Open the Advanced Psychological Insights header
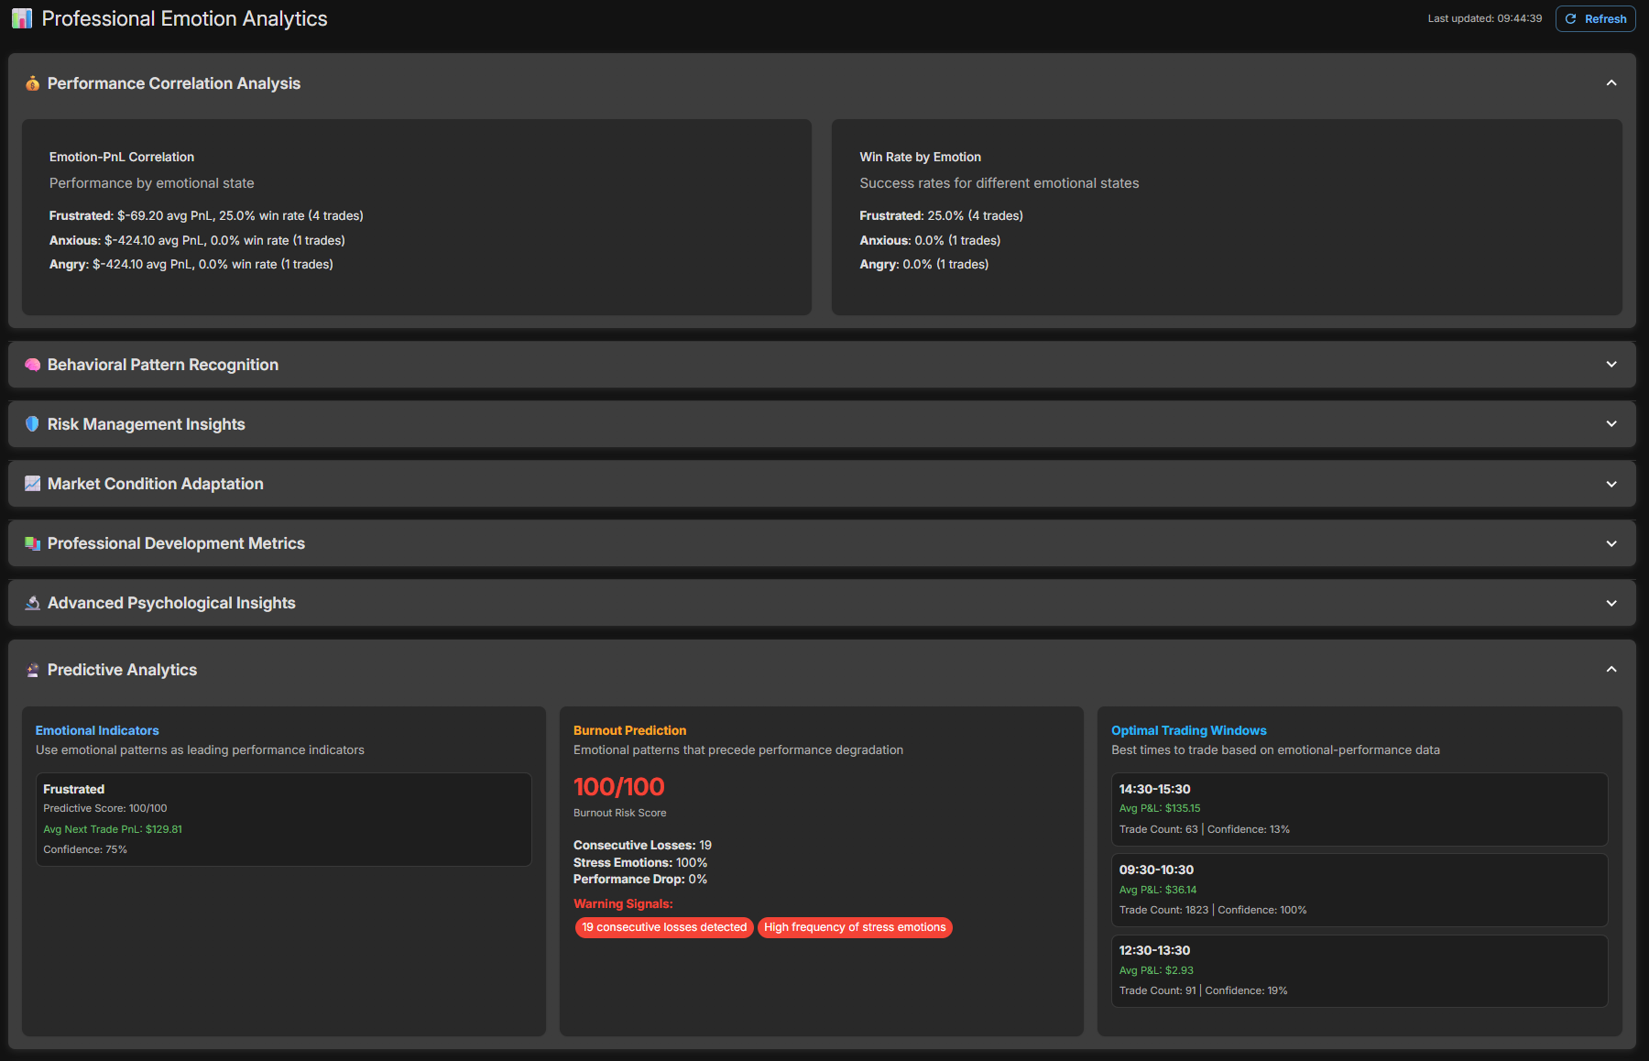This screenshot has width=1649, height=1061. pyautogui.click(x=171, y=603)
